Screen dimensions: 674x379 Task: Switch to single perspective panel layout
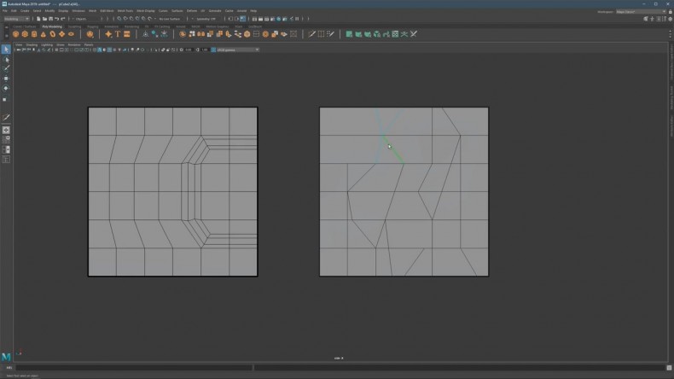pos(6,130)
